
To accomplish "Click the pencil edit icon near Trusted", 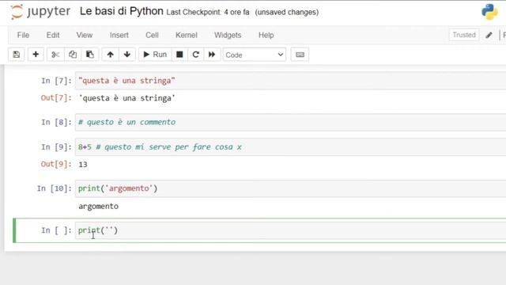I will pyautogui.click(x=489, y=35).
